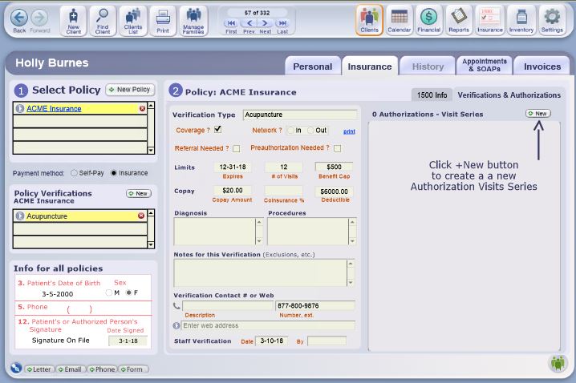576x383 pixels.
Task: Switch to Insurance tab
Action: pos(370,67)
